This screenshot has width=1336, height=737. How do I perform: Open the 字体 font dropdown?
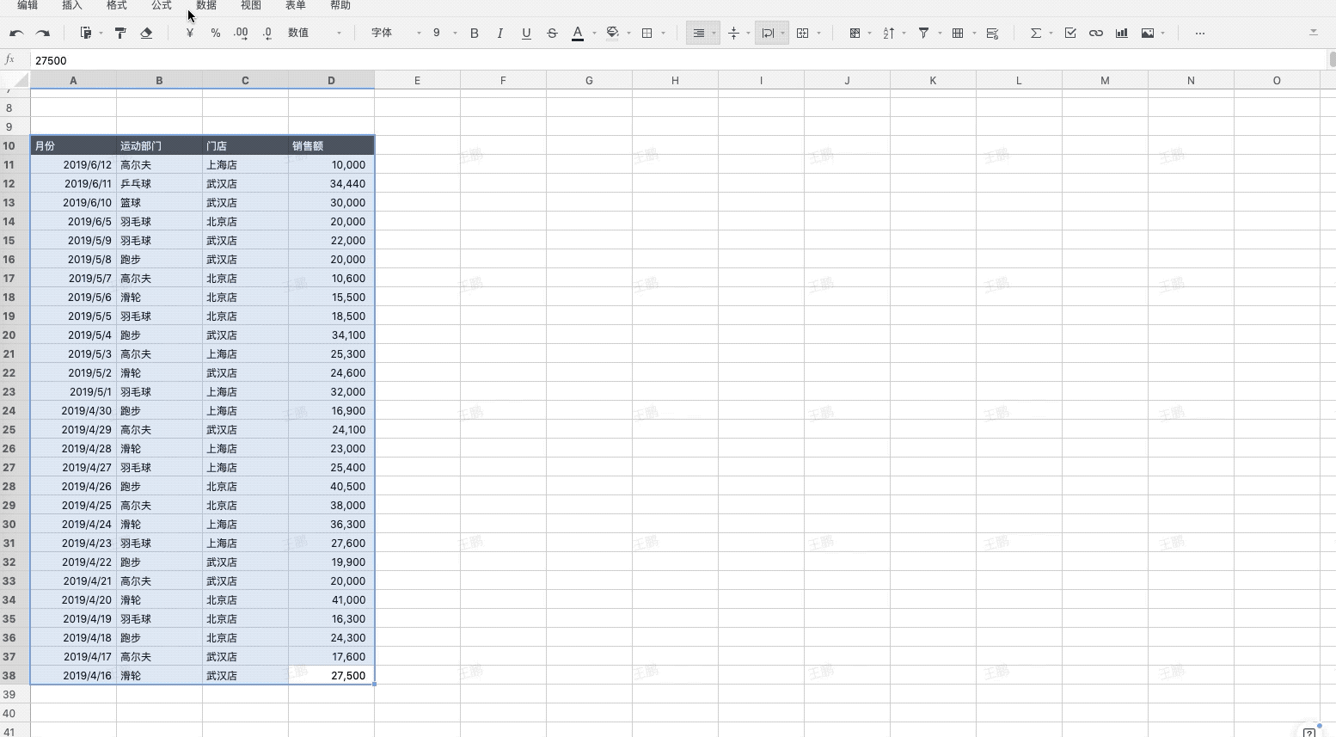tap(395, 34)
